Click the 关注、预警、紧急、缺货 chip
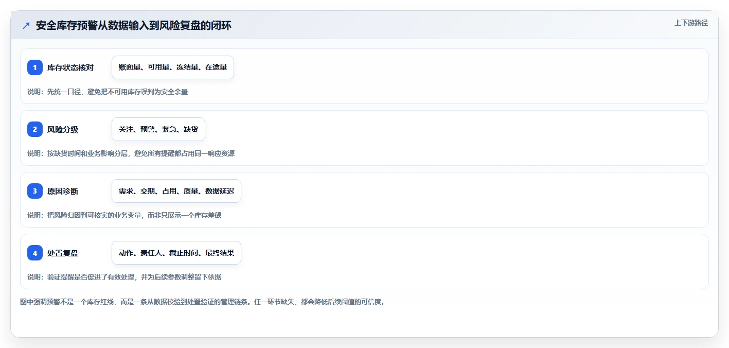Image resolution: width=729 pixels, height=348 pixels. click(158, 129)
